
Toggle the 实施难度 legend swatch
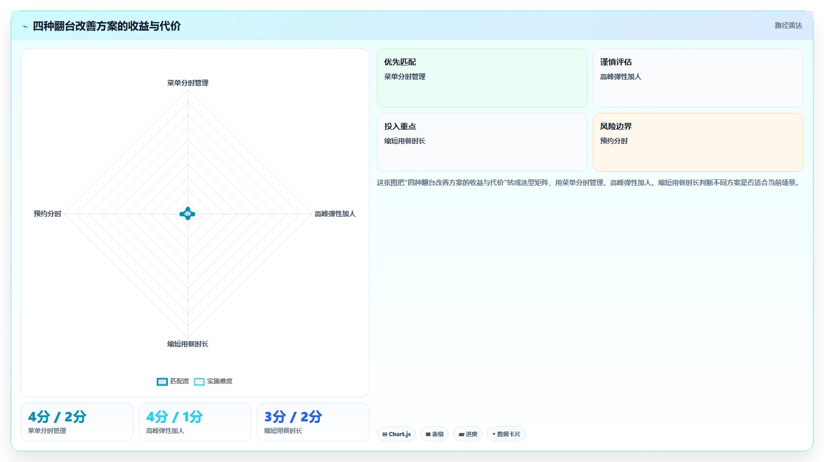tap(199, 382)
